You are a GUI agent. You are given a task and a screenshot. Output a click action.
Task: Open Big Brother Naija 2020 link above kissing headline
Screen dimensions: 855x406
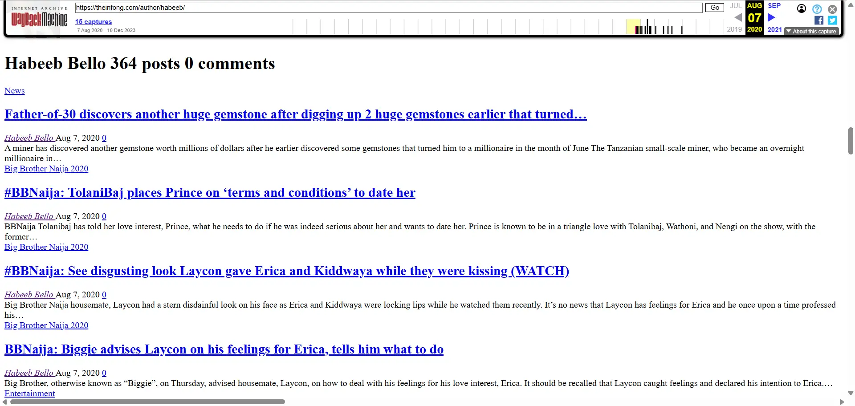[46, 247]
